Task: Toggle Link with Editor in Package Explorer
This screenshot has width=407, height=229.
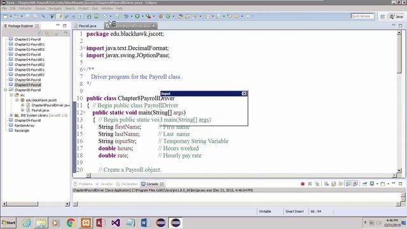Action: (x=47, y=33)
